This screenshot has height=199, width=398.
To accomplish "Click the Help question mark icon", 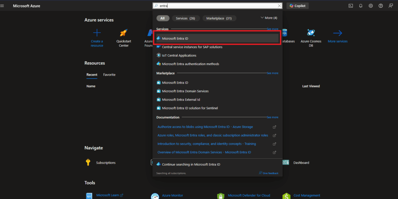I will pos(381,6).
